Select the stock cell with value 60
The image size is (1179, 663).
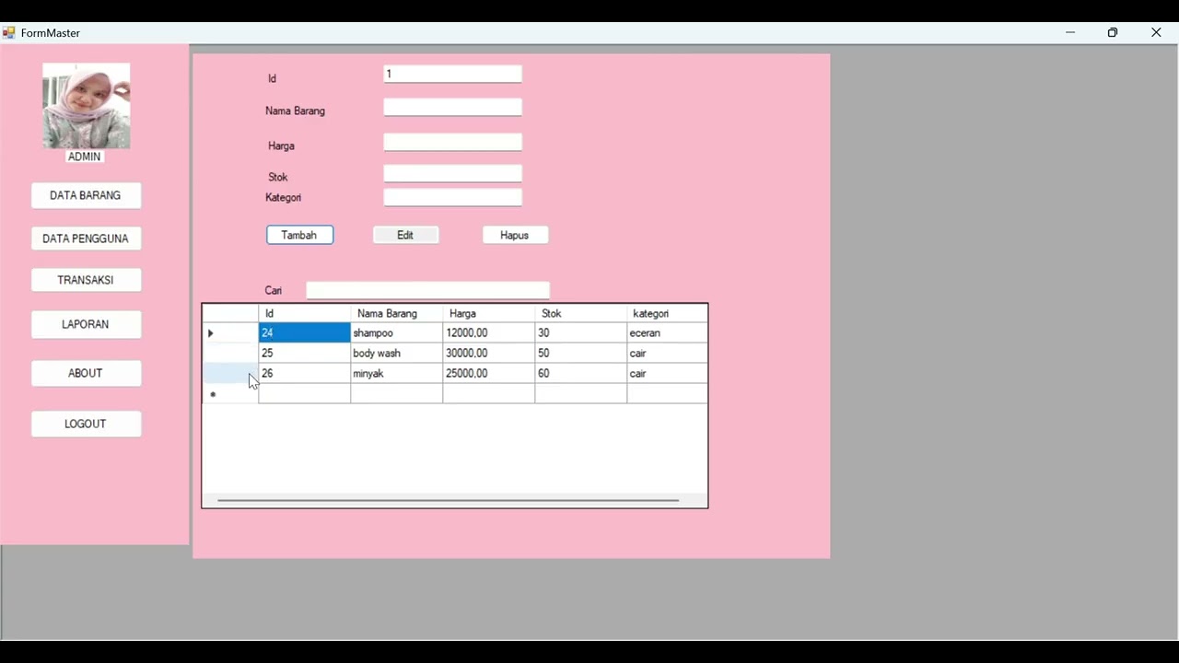coord(581,374)
